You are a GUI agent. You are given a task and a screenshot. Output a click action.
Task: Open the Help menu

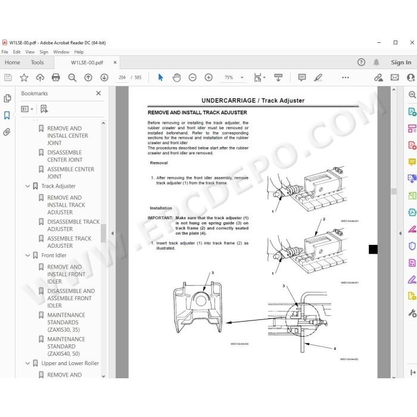click(79, 52)
